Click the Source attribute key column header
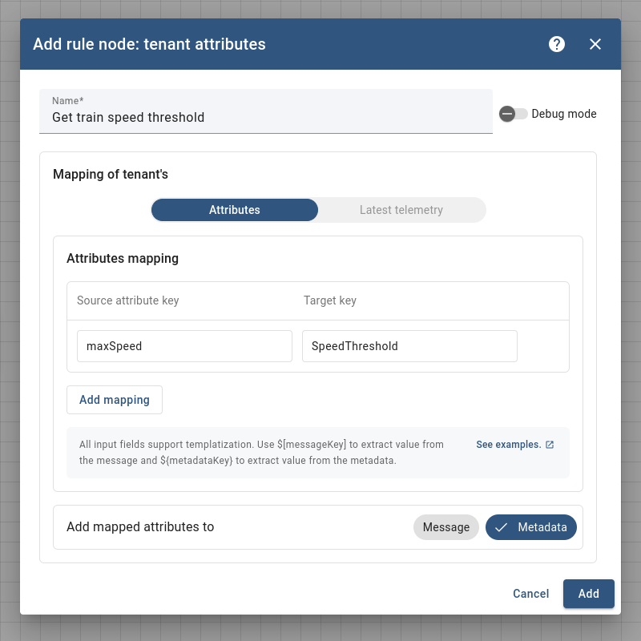This screenshot has width=641, height=641. (x=128, y=300)
